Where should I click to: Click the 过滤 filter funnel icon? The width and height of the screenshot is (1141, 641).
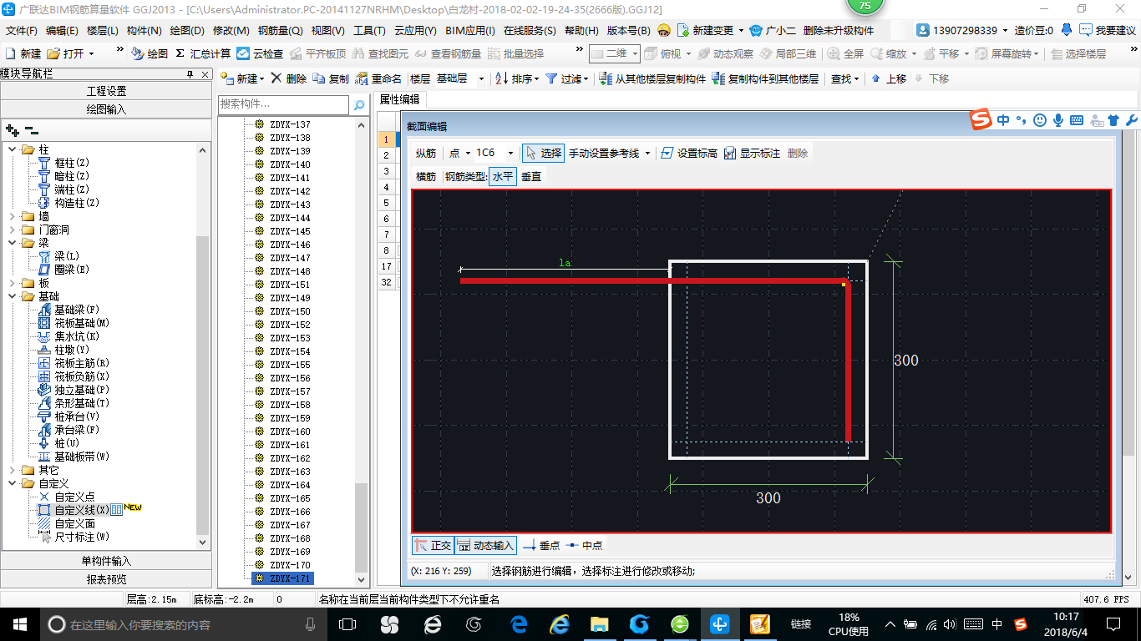[x=551, y=78]
